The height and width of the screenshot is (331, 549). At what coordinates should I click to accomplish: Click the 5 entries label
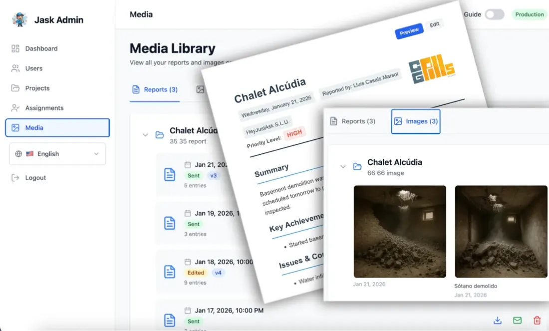coord(195,186)
